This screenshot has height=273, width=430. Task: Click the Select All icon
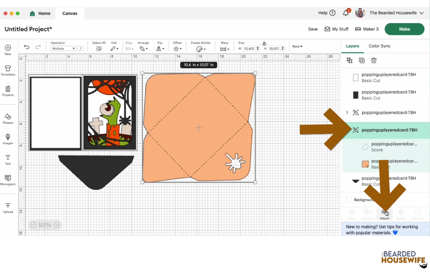(x=99, y=48)
